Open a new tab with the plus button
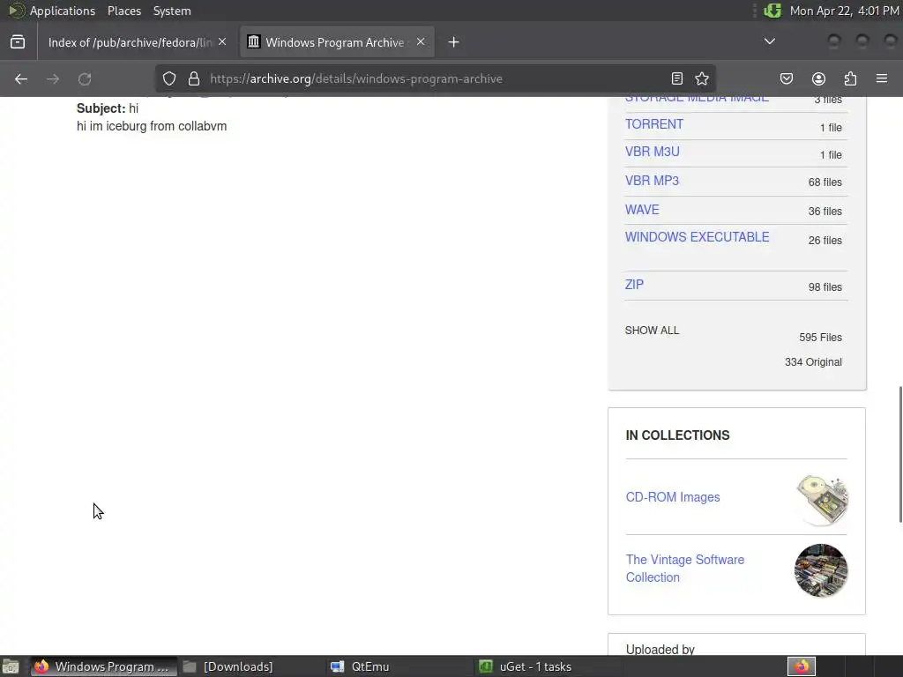This screenshot has height=677, width=903. 454,42
